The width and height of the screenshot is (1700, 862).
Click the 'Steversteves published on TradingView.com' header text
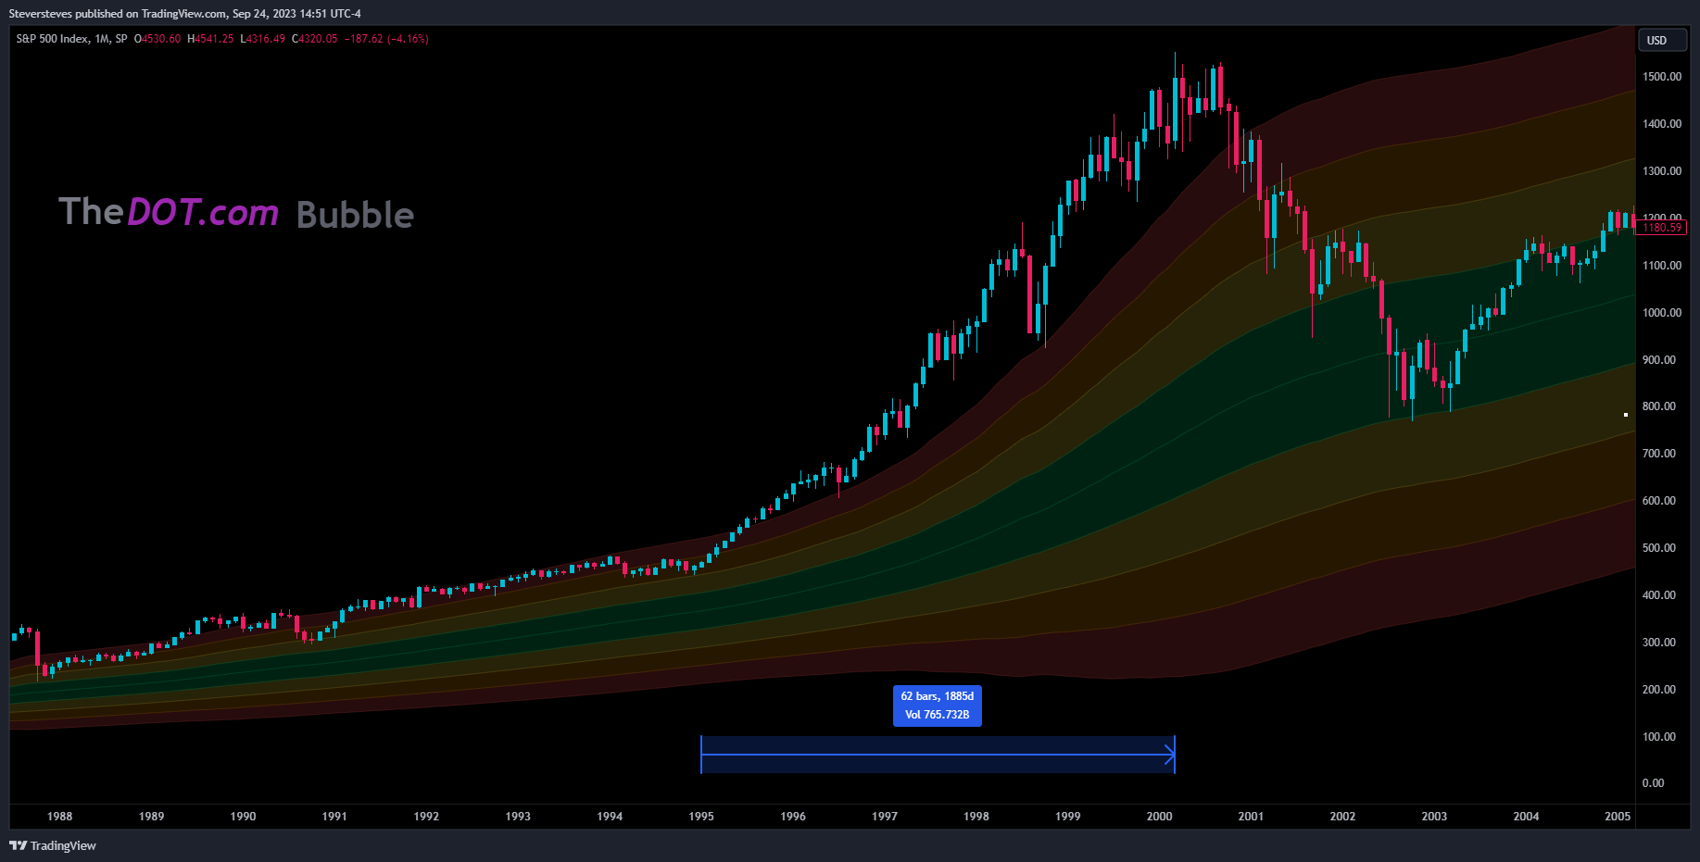point(118,14)
